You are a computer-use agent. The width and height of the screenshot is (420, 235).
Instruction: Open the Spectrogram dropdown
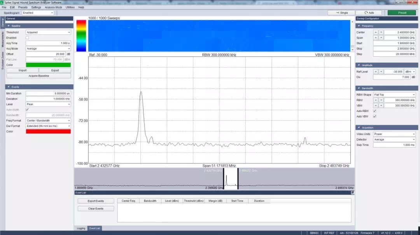point(38,13)
